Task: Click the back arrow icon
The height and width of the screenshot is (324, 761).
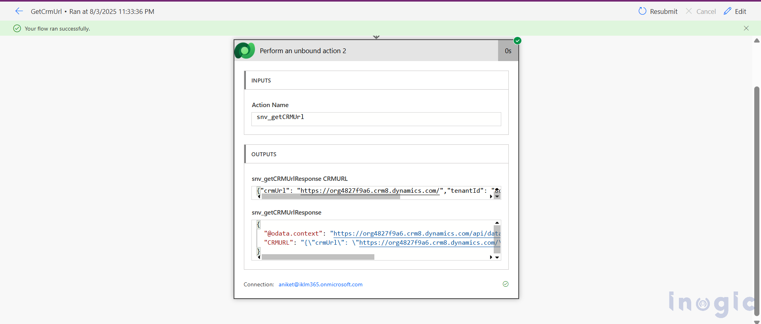Action: [19, 11]
